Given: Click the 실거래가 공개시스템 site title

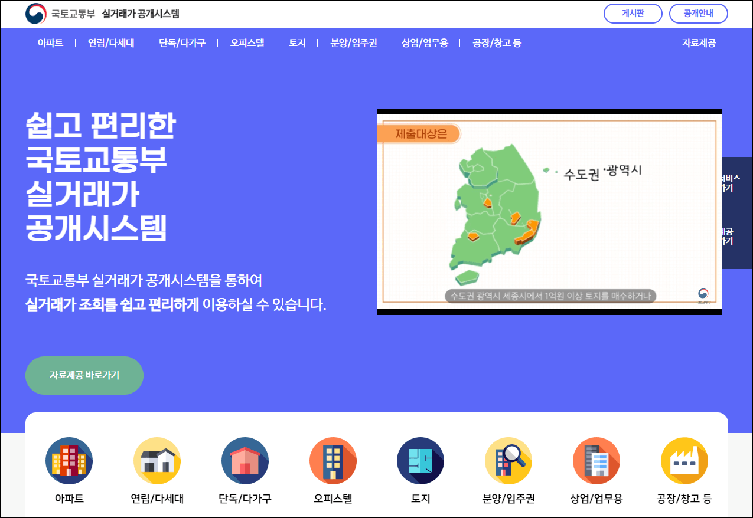Looking at the screenshot, I should 141,14.
